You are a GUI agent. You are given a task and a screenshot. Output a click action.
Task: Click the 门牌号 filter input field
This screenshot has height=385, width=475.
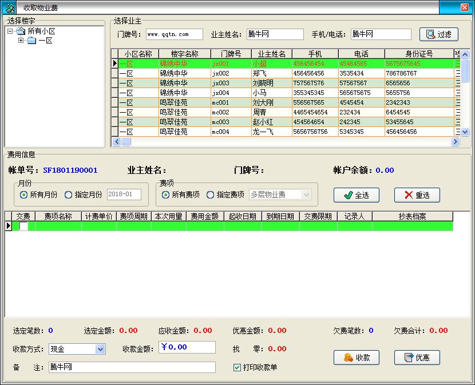pyautogui.click(x=175, y=34)
